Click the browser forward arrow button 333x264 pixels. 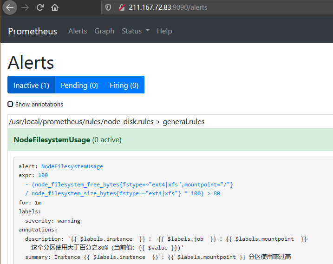click(25, 7)
